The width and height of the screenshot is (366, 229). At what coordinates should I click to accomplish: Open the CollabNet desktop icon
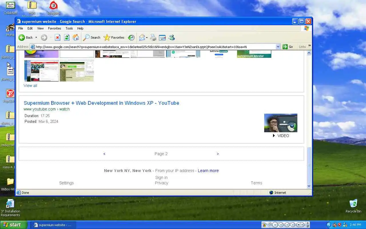tap(10, 8)
